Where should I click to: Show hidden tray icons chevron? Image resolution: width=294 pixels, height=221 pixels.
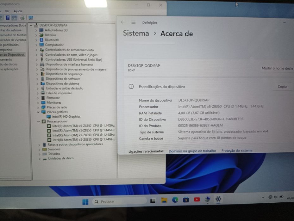[x=263, y=197]
